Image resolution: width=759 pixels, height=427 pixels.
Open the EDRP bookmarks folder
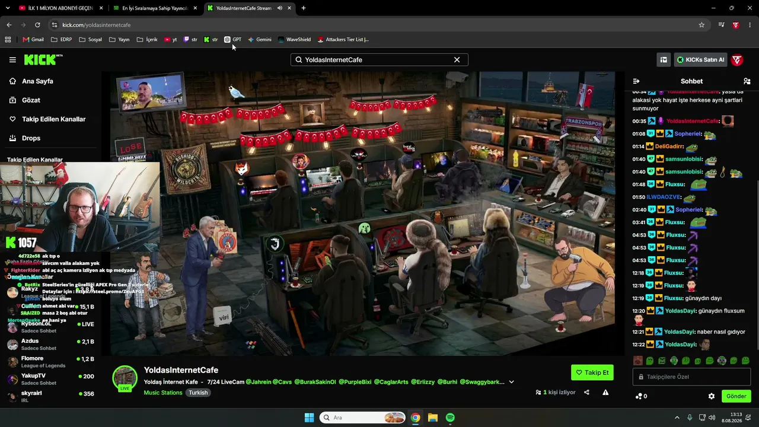click(x=62, y=40)
